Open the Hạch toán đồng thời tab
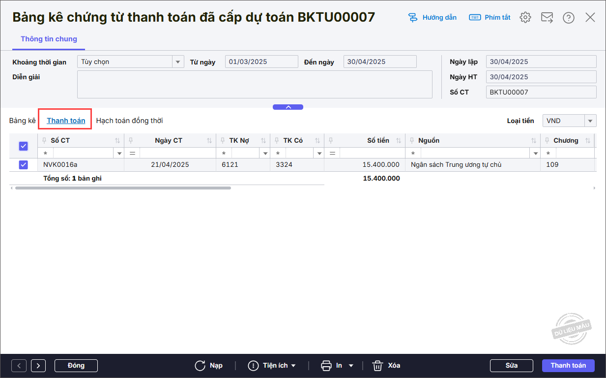 pos(129,121)
